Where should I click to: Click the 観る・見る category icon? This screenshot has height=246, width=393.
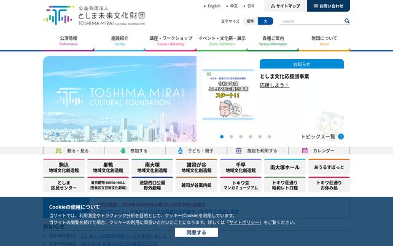tap(58, 151)
